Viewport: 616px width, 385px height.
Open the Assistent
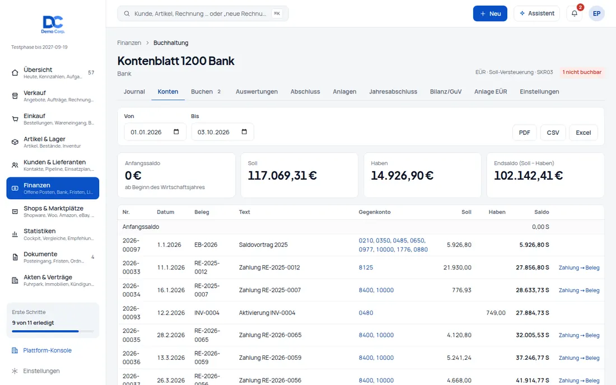pyautogui.click(x=536, y=13)
